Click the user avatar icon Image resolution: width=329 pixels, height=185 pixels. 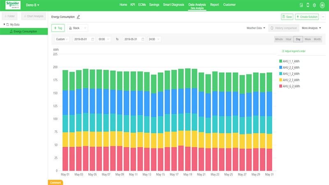(322, 5)
